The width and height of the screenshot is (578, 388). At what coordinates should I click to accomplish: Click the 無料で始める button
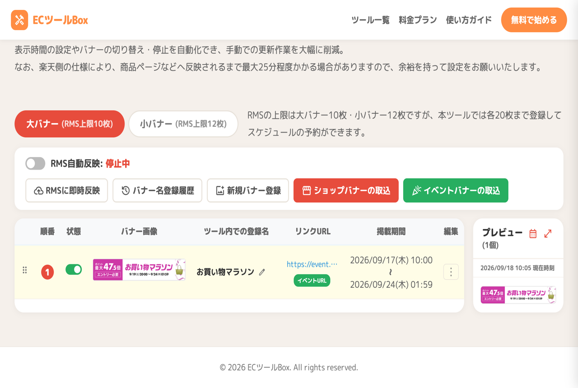tap(534, 20)
